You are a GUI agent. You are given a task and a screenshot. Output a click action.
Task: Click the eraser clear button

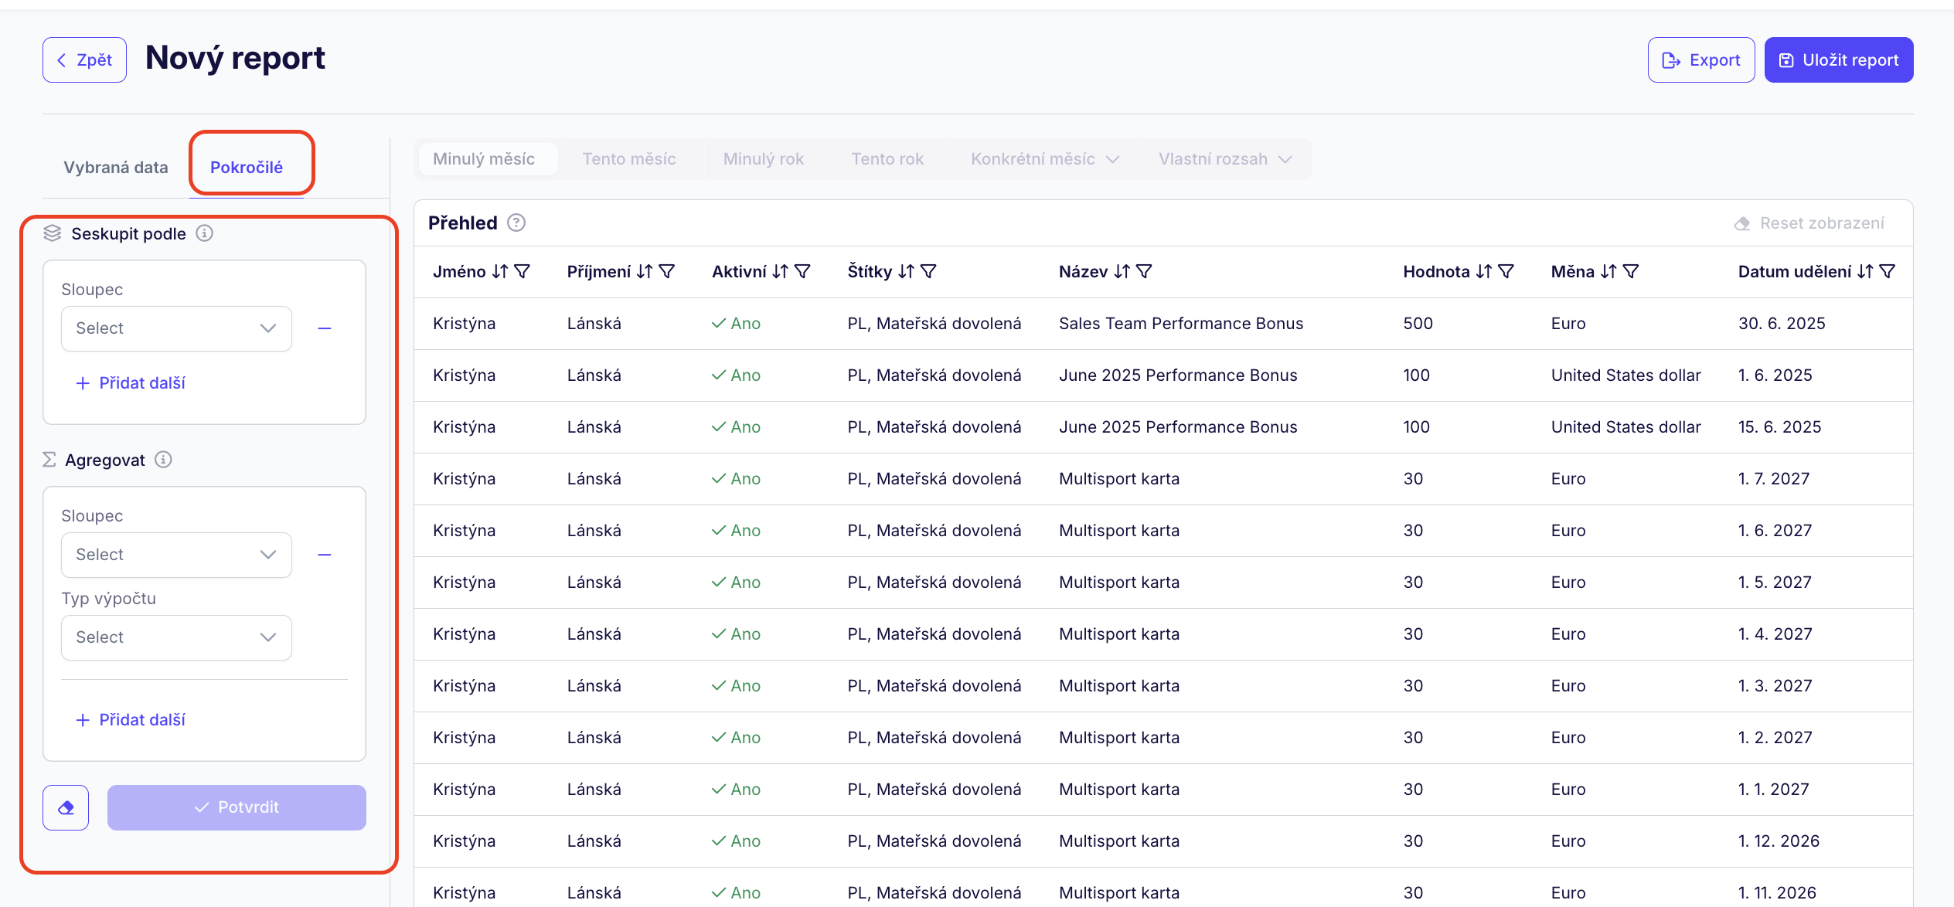point(66,807)
